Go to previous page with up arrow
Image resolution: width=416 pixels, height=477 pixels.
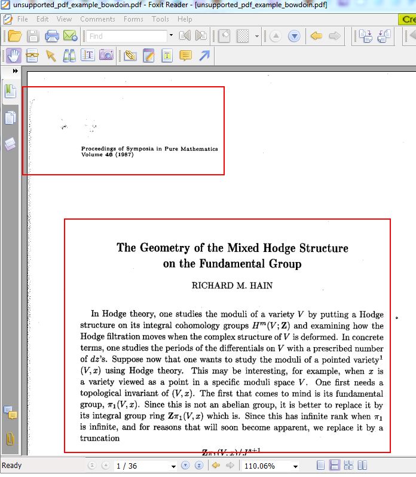coord(276,36)
